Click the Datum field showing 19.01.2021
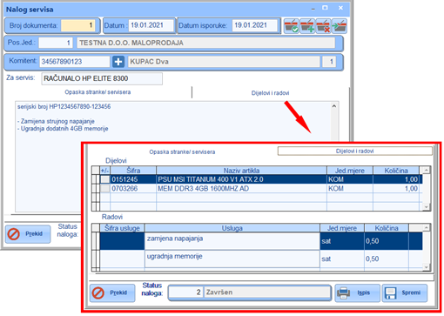This screenshot has height=316, width=444. (x=151, y=25)
